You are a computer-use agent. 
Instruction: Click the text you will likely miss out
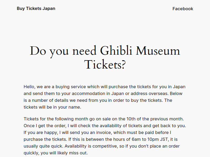(x=64, y=153)
